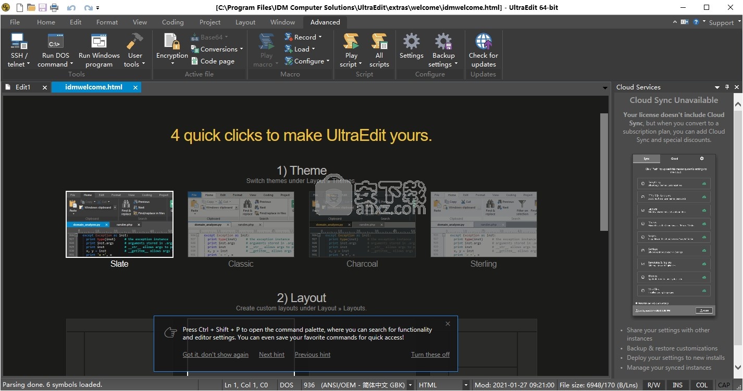Image resolution: width=743 pixels, height=391 pixels.
Task: Open the code page encoding dropdown in status bar
Action: [x=410, y=385]
